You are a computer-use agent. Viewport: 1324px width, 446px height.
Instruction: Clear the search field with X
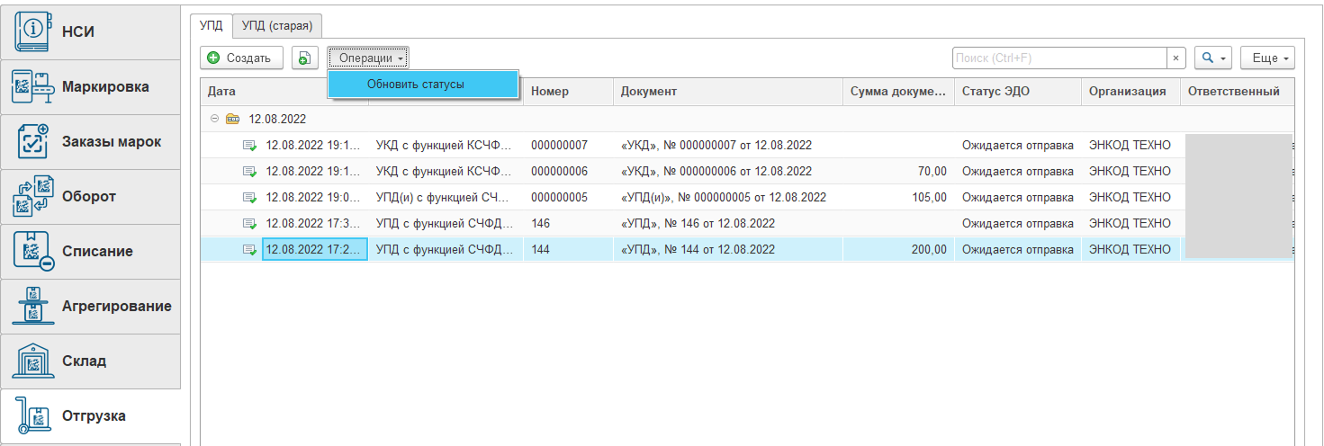(1175, 58)
